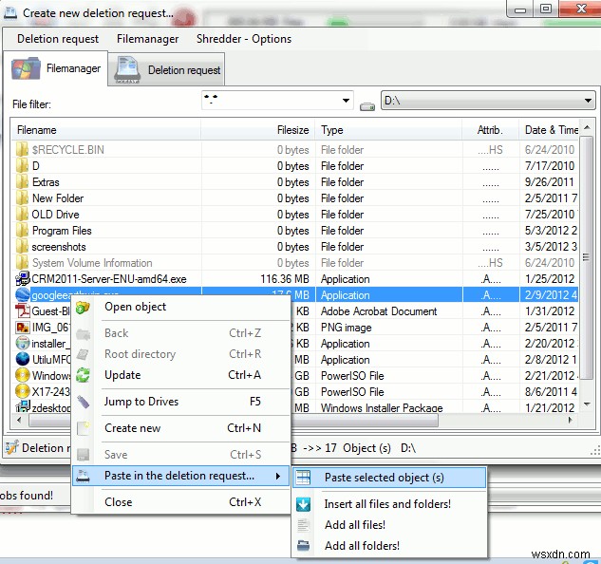Expand Paste in the deletion request submenu arrow

coord(278,477)
